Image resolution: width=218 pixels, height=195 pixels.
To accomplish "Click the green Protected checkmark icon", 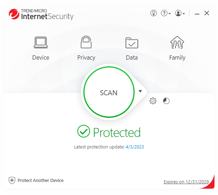I will click(x=84, y=132).
